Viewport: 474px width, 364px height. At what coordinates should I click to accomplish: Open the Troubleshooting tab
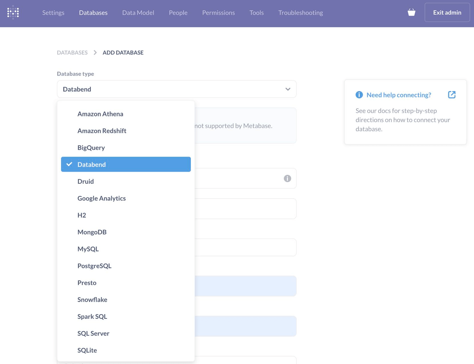click(x=301, y=13)
